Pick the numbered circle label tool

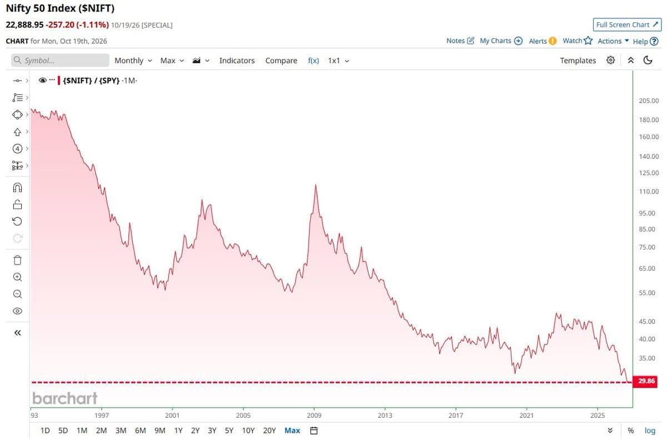17,148
